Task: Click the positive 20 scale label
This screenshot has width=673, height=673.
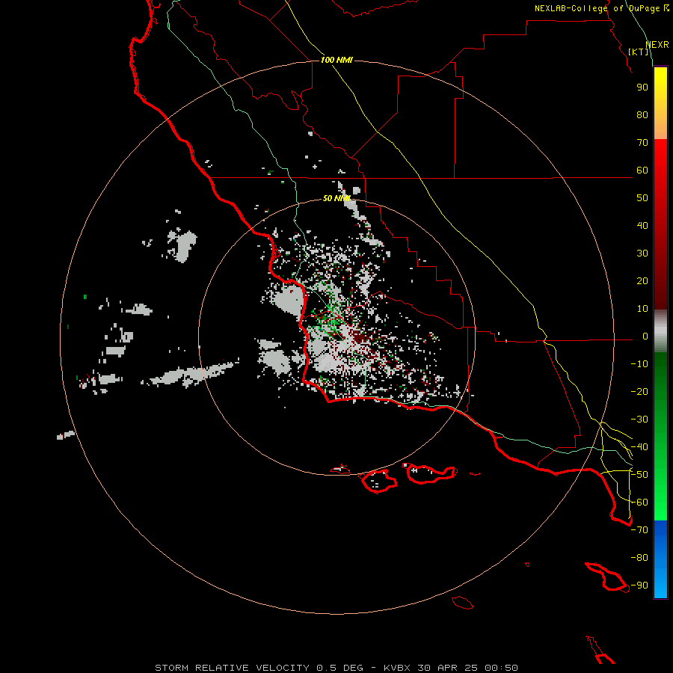Action: (x=642, y=281)
